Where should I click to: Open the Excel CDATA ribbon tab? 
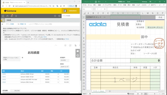click(144, 5)
